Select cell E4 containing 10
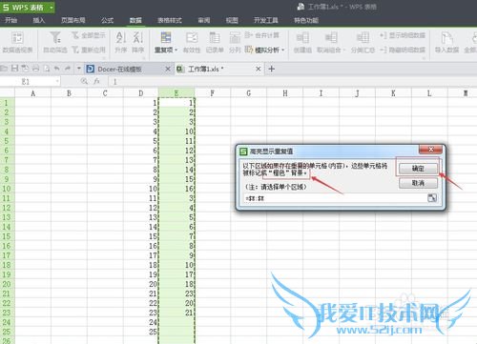 [176, 132]
